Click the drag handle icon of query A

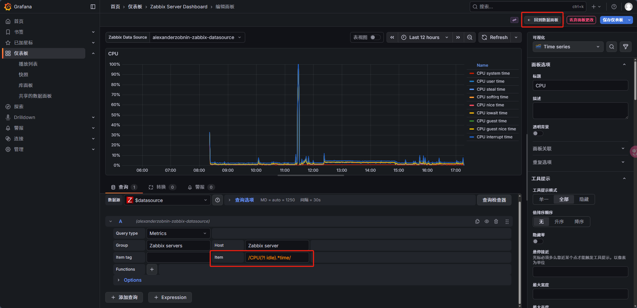tap(507, 221)
